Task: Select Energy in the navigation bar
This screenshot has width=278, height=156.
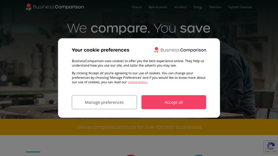Action: point(198,7)
